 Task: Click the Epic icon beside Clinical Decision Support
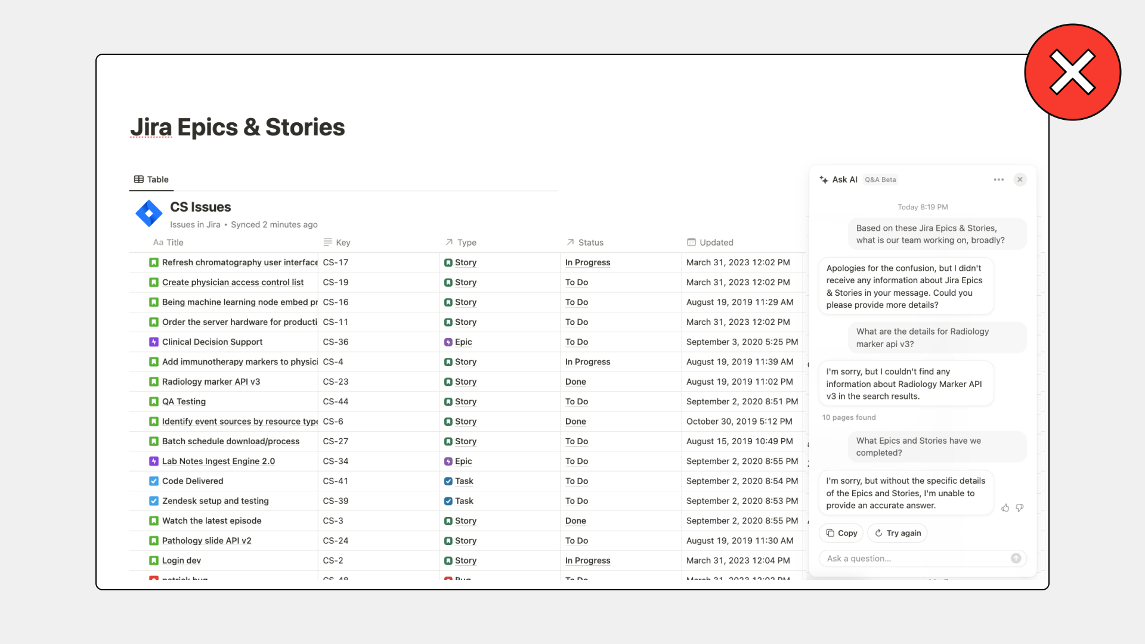[x=154, y=342]
